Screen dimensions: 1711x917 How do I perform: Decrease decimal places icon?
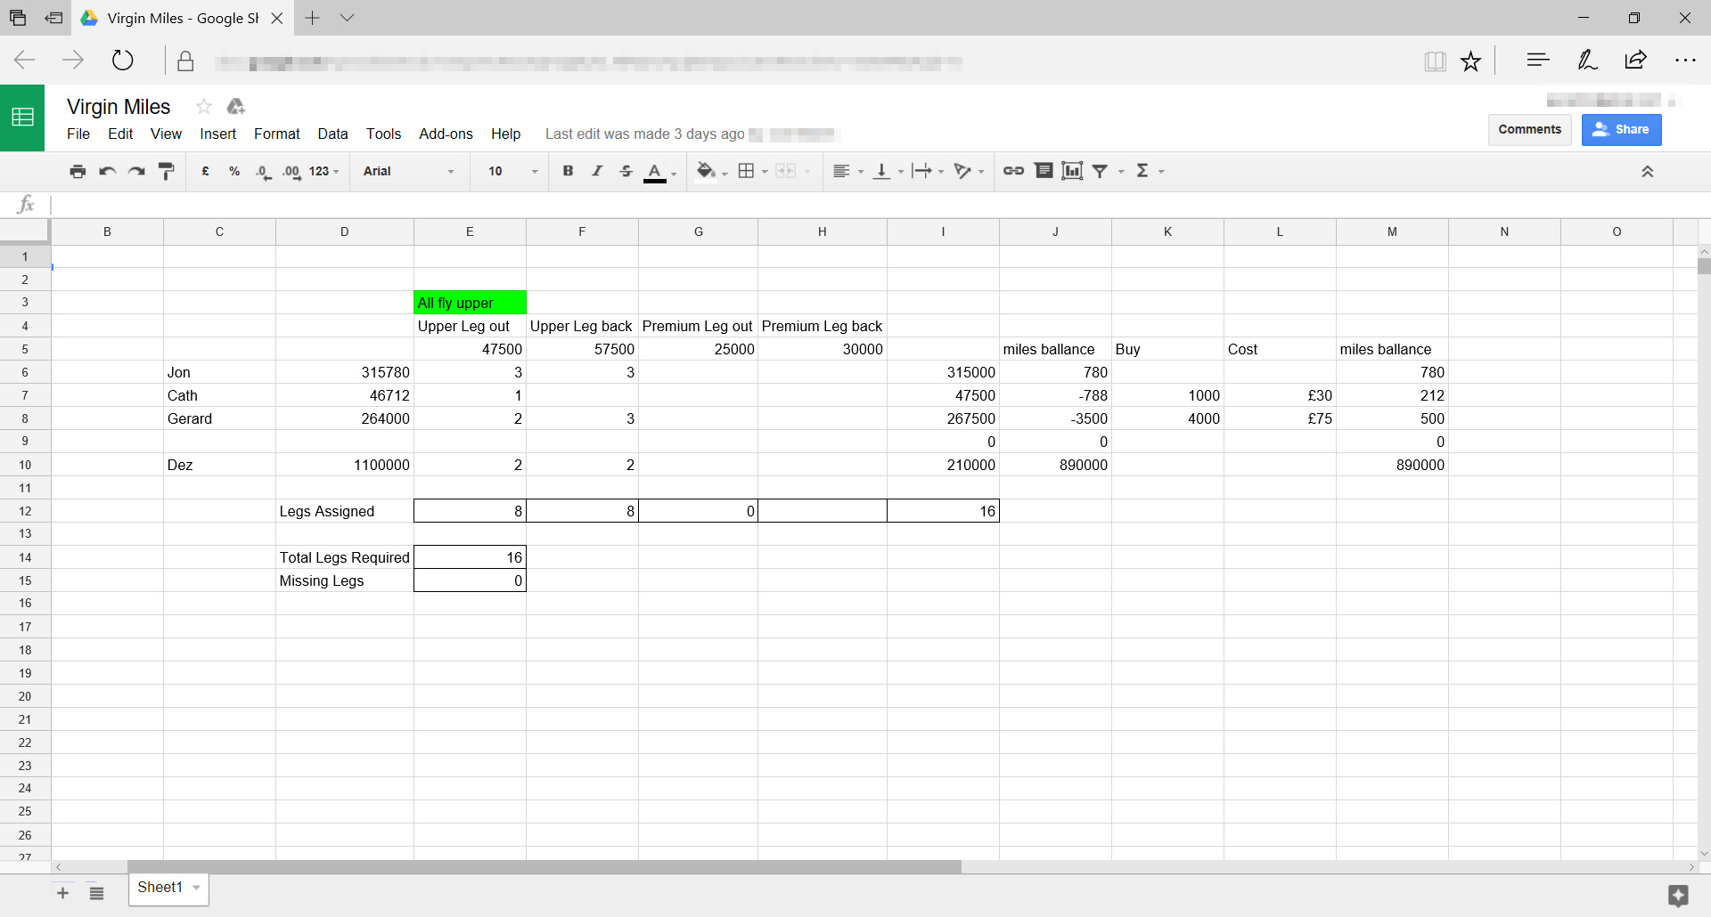(263, 172)
